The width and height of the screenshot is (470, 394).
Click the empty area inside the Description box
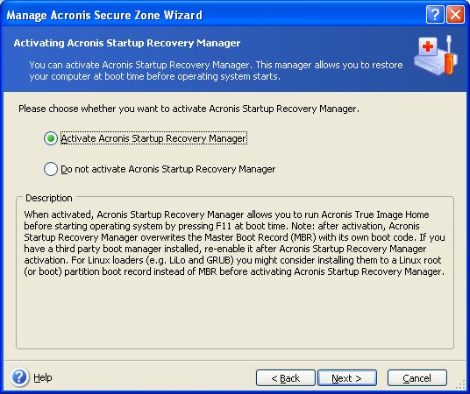pyautogui.click(x=235, y=313)
